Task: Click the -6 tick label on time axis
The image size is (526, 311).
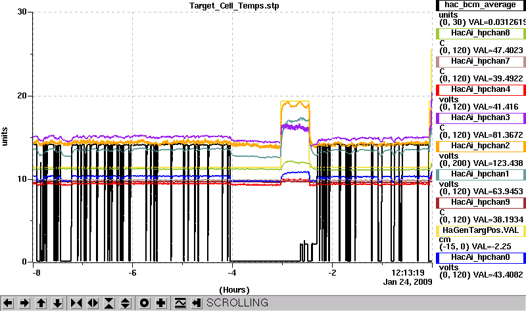Action: point(133,273)
